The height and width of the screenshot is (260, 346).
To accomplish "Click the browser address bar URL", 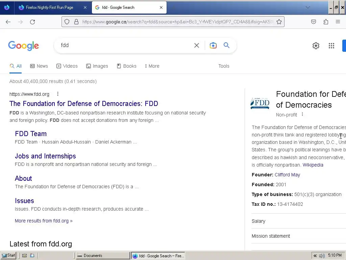I will pyautogui.click(x=178, y=22).
